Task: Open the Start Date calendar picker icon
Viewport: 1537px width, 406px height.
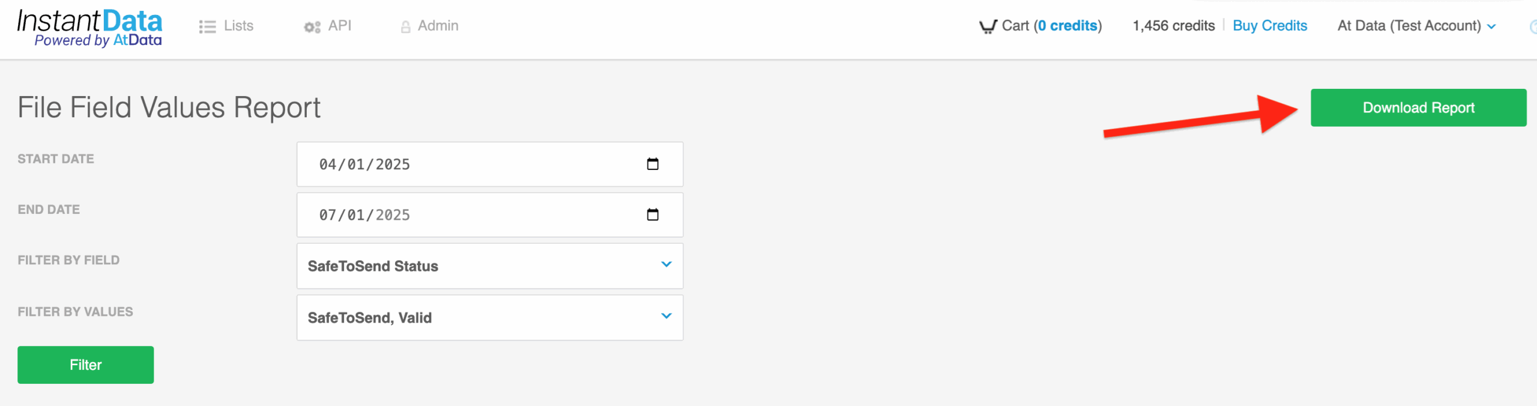Action: tap(653, 164)
